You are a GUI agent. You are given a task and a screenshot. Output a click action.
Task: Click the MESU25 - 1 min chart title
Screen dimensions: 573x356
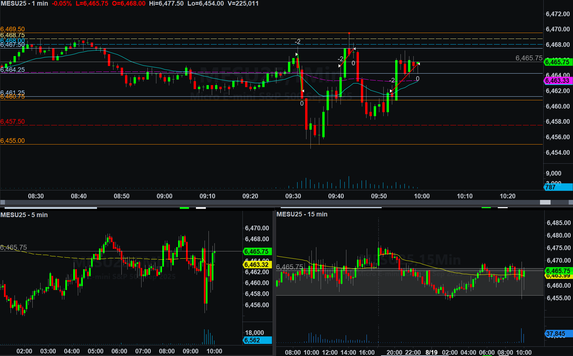point(24,4)
